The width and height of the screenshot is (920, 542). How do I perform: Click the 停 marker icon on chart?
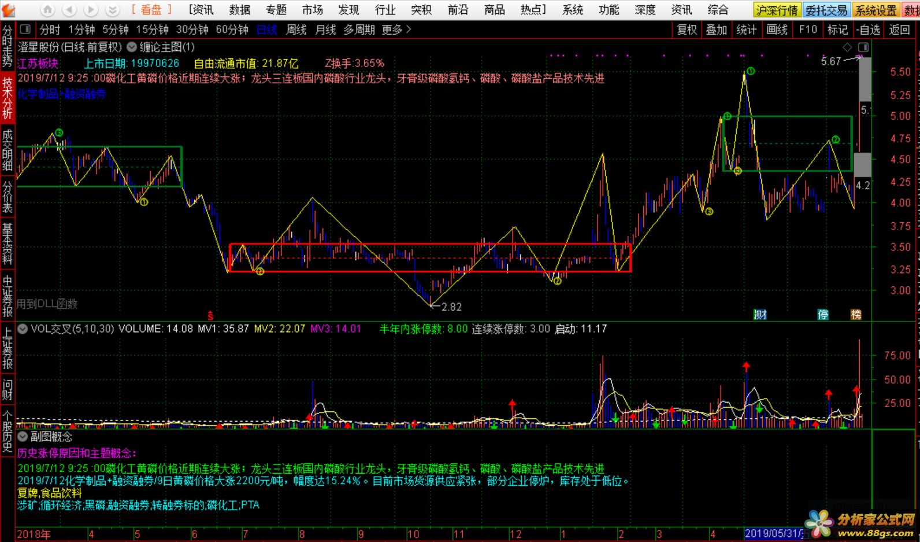tap(823, 315)
